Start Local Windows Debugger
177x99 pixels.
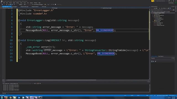[x=38, y=4]
